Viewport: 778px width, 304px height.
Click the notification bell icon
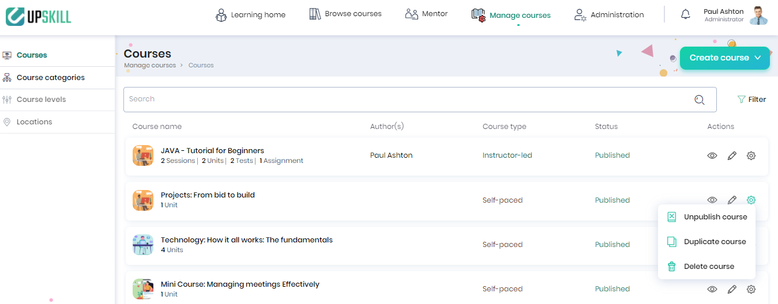pos(685,15)
